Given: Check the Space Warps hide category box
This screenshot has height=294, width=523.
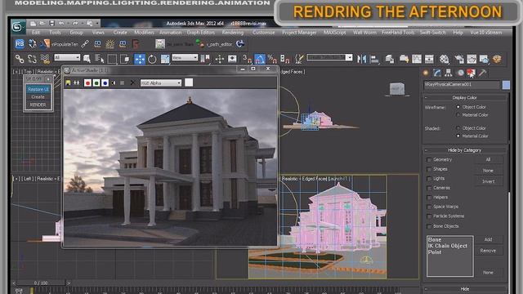Looking at the screenshot, I should click(x=429, y=207).
